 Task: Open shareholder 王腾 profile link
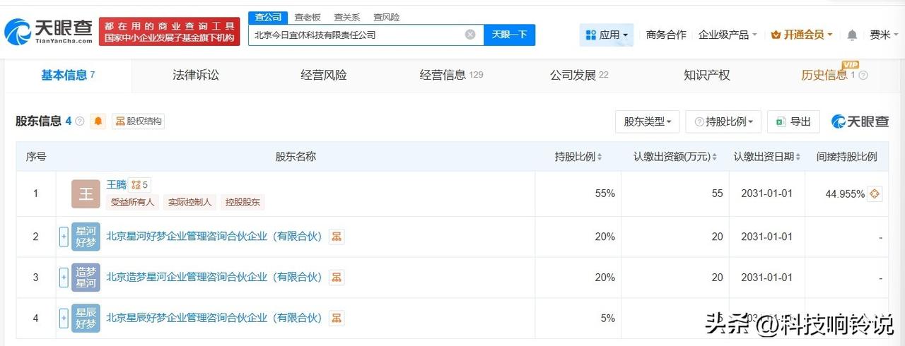pos(116,185)
